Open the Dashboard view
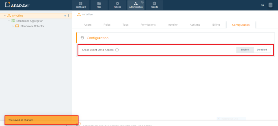The height and width of the screenshot is (126, 278). point(81,5)
